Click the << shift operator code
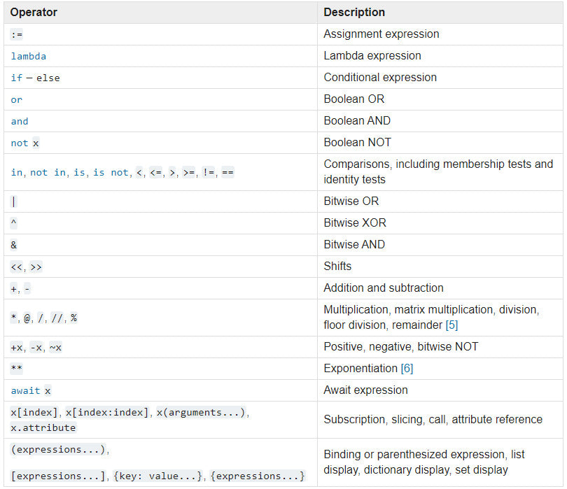 click(x=17, y=267)
